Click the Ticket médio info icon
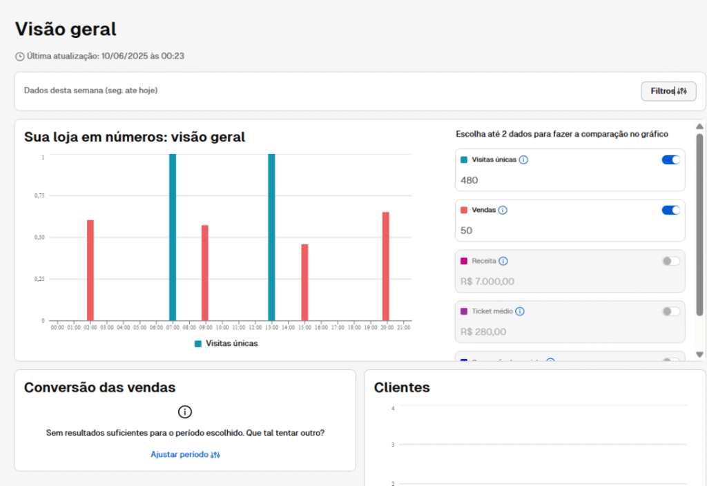707x486 pixels. pos(520,311)
